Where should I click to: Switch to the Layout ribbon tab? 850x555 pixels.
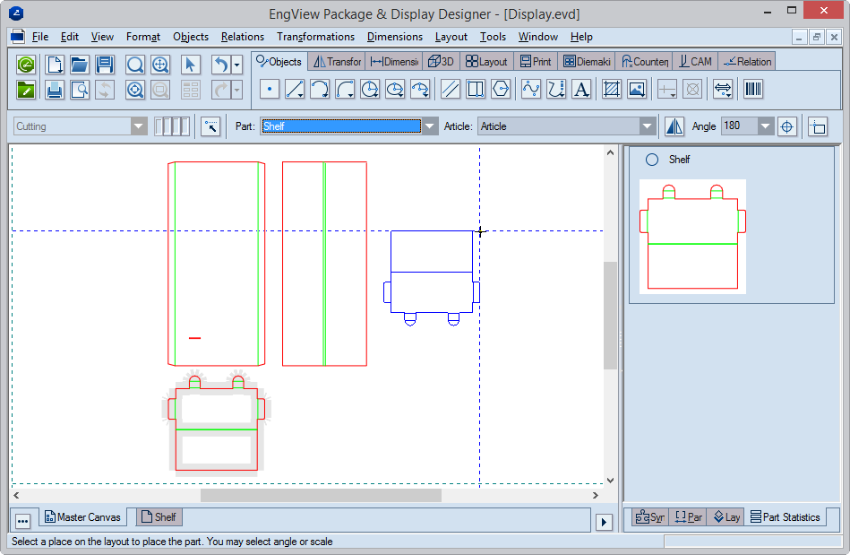(x=486, y=62)
